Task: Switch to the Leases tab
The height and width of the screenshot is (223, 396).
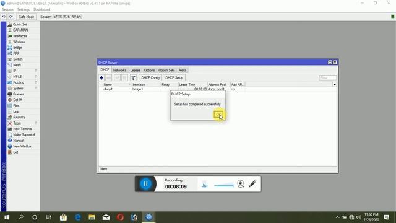Action: coord(135,70)
